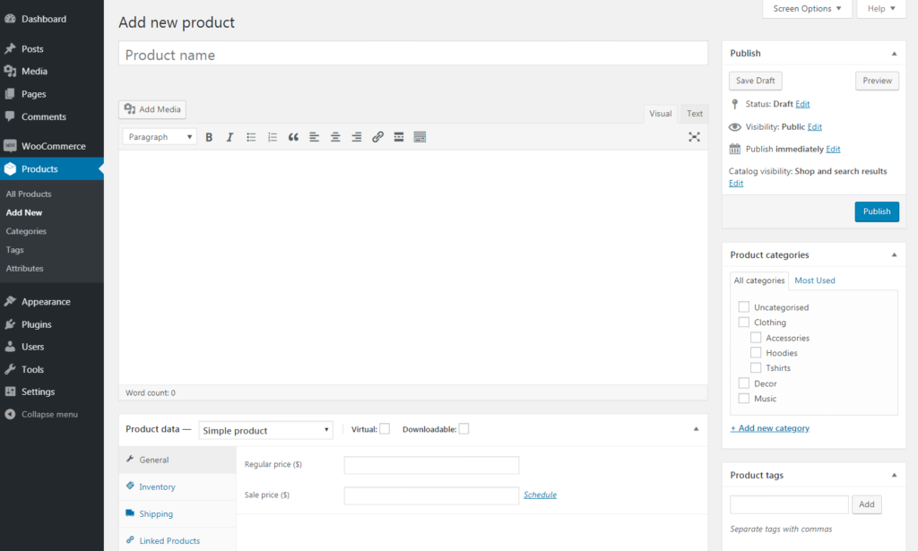
Task: Open the Media library from the sidebar
Action: point(36,69)
